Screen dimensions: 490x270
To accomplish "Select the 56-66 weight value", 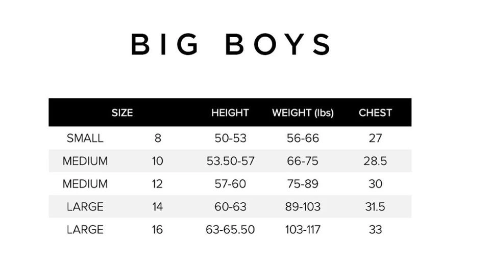I will click(303, 138).
